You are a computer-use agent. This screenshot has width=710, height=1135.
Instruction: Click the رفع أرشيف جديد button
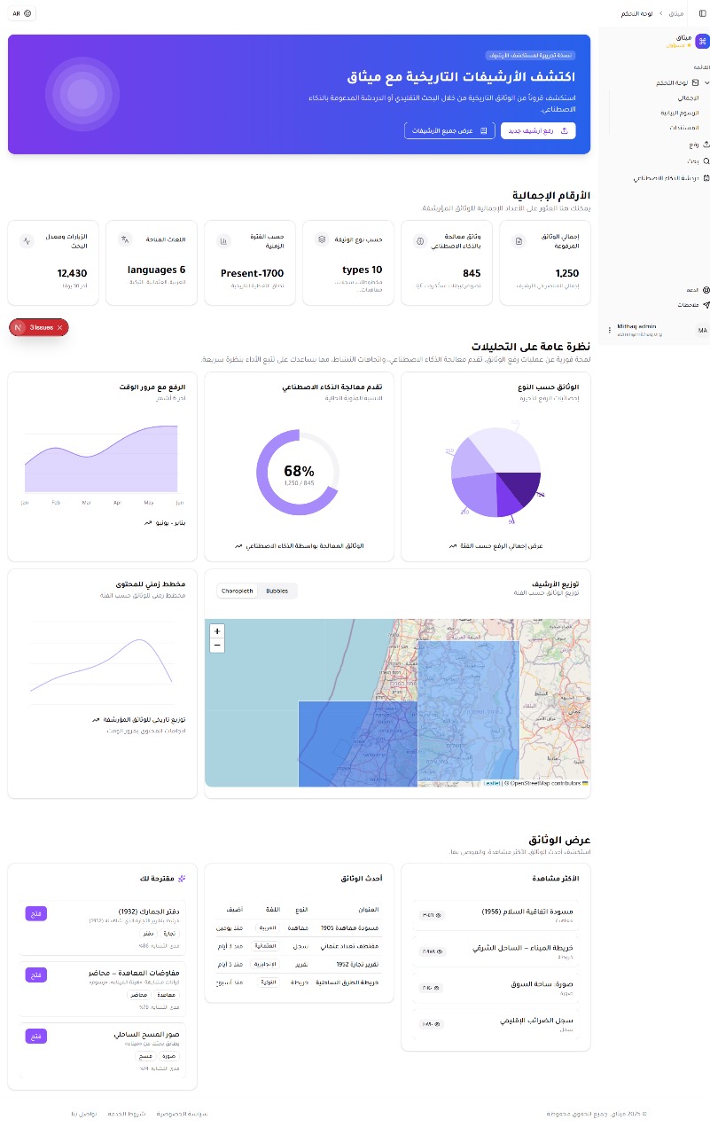[538, 130]
